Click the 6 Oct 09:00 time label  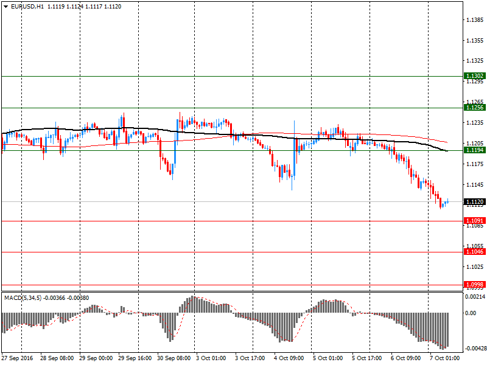point(405,358)
